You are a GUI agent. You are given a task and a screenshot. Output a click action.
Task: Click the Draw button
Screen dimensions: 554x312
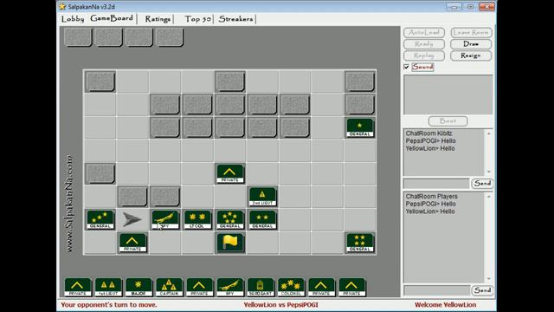coord(471,44)
